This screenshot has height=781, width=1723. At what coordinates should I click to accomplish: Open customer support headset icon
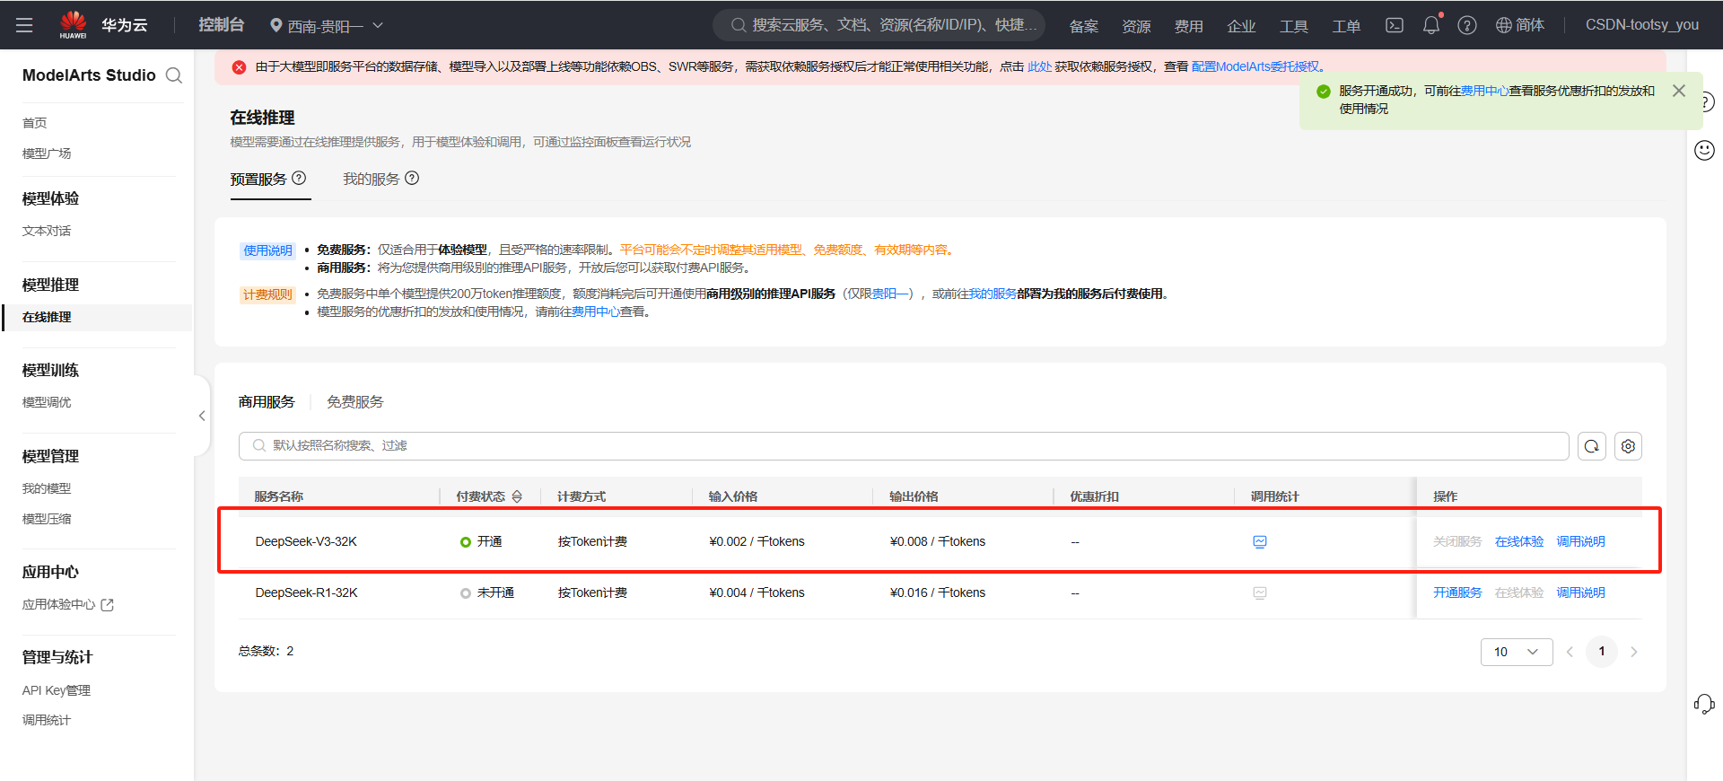[x=1704, y=704]
